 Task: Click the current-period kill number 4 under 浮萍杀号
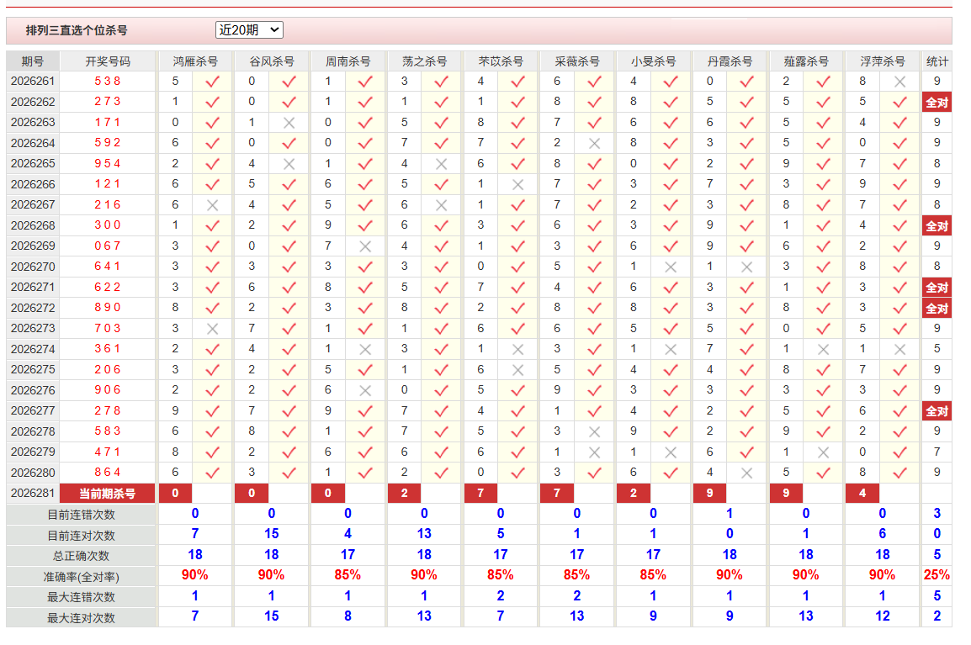click(862, 494)
